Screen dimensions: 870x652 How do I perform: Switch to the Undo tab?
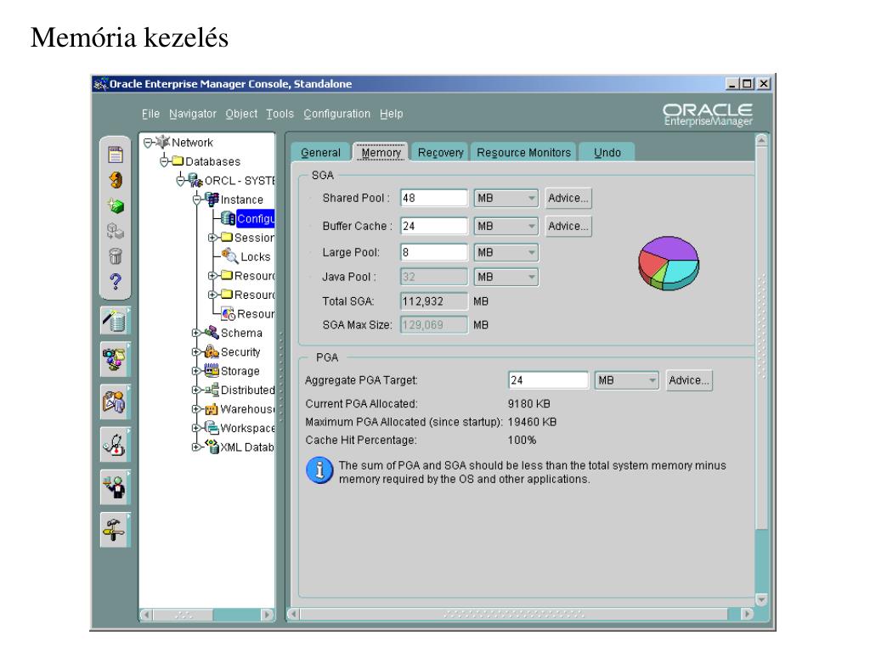coord(607,152)
